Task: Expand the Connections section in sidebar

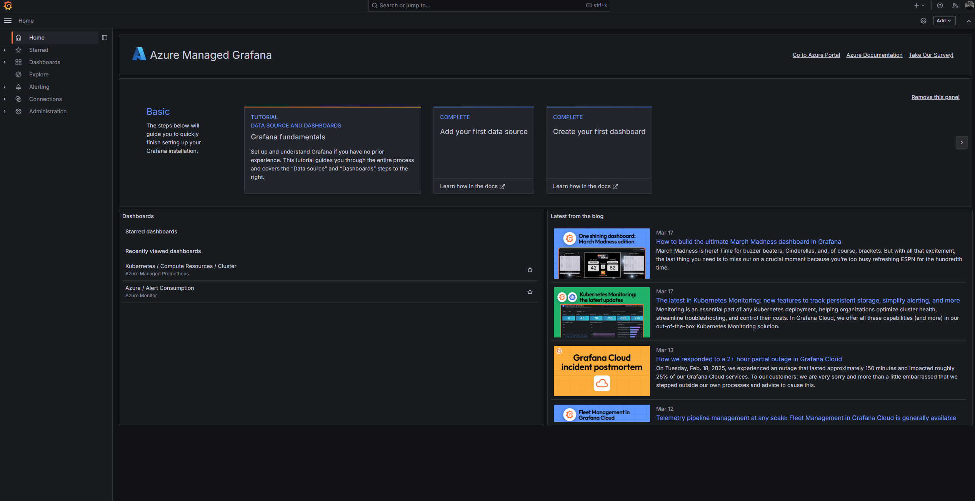Action: (5, 99)
